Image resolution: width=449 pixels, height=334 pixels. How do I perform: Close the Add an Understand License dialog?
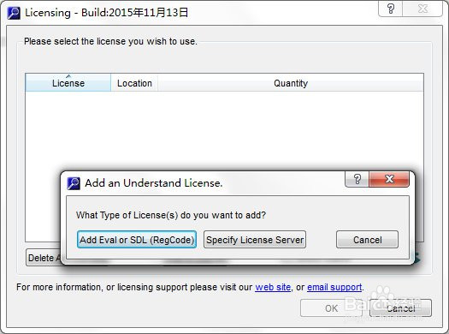(x=389, y=180)
